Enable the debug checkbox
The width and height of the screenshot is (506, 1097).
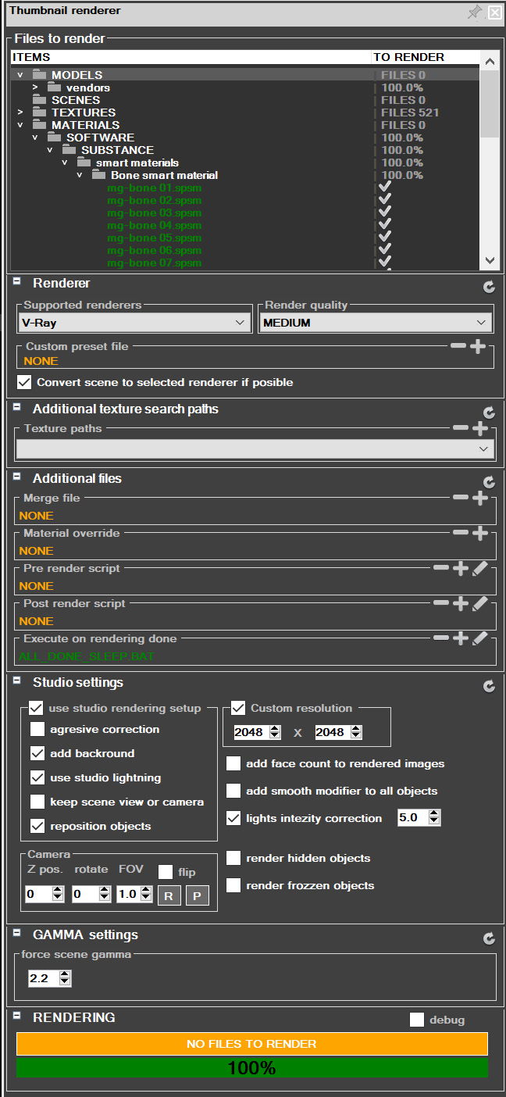point(417,1020)
